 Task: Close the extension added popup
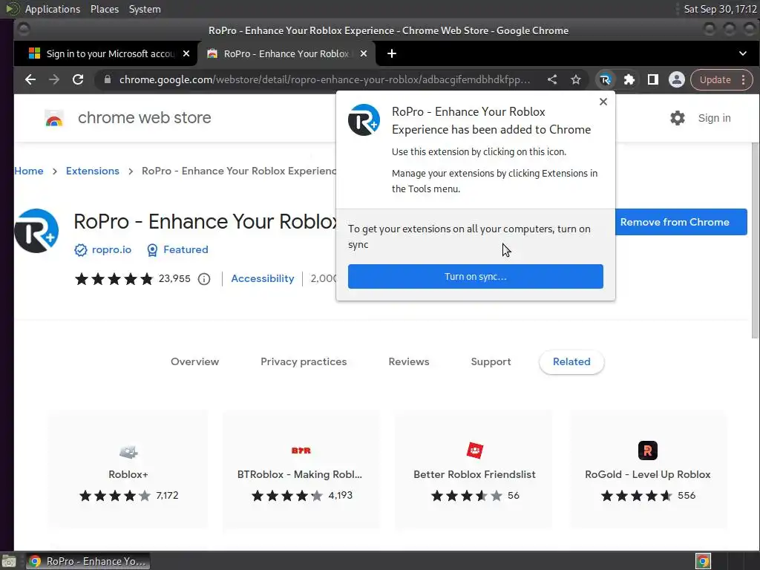[x=603, y=102]
